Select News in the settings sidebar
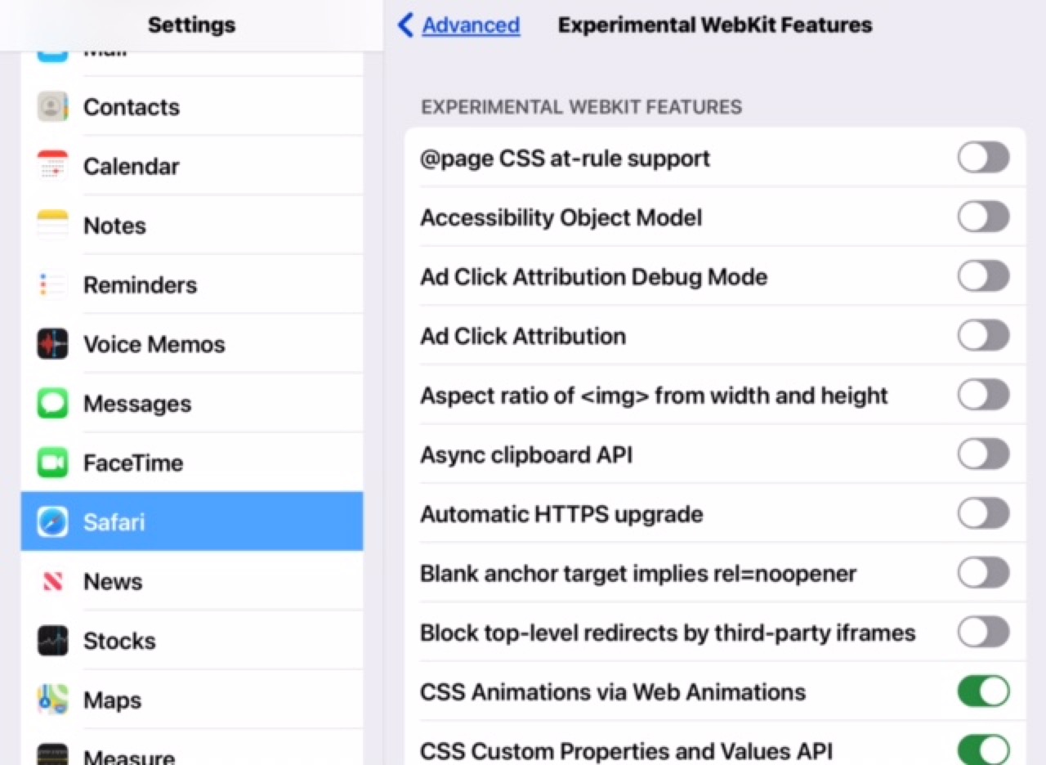Image resolution: width=1046 pixels, height=765 pixels. click(192, 581)
